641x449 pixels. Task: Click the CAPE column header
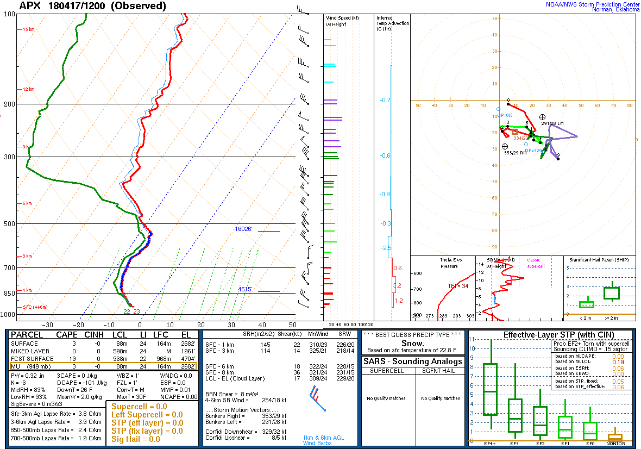(x=67, y=335)
